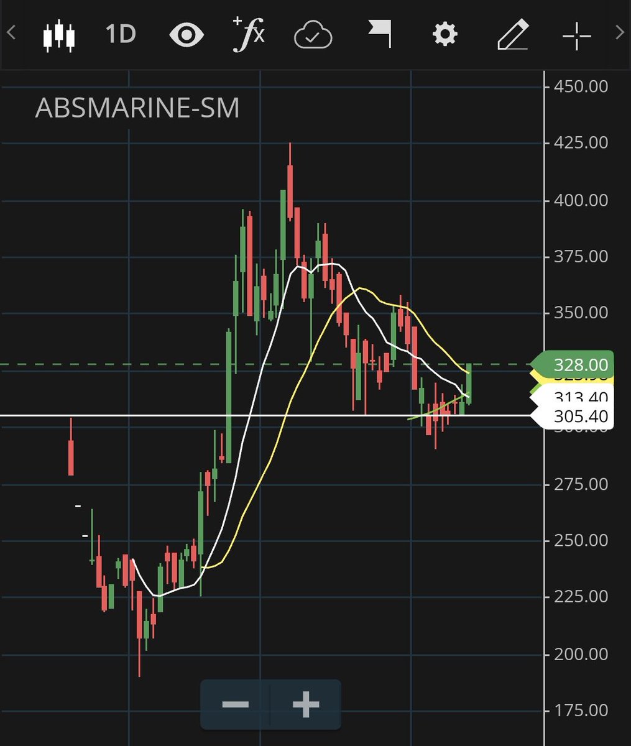The width and height of the screenshot is (631, 746).
Task: Click the 450.00 price axis label
Action: [x=581, y=86]
